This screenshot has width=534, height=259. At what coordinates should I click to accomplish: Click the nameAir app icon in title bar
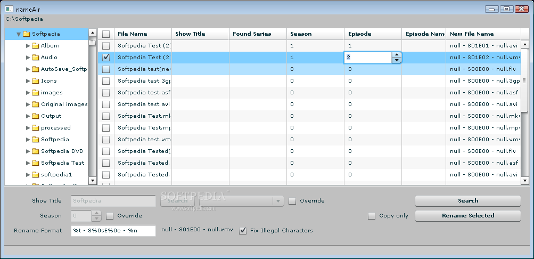pyautogui.click(x=9, y=9)
